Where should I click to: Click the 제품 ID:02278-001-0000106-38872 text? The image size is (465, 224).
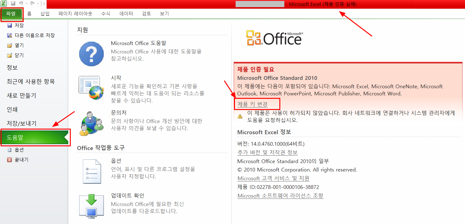(x=278, y=187)
